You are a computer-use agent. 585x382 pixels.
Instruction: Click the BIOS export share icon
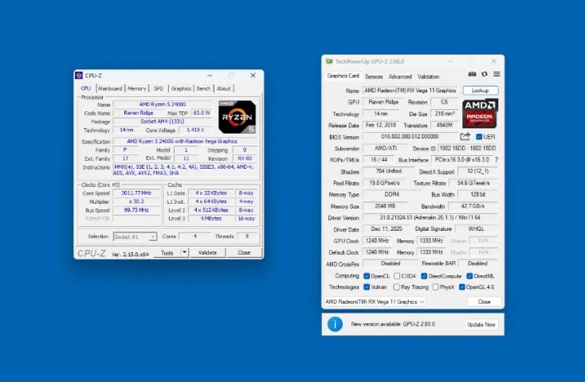pos(465,136)
